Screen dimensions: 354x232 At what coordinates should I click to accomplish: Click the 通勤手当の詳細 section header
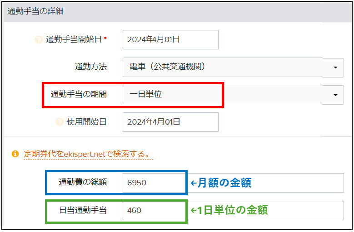[x=35, y=11]
